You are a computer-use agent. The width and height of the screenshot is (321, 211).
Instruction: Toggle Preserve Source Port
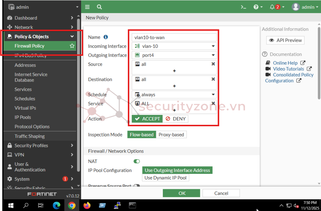(136, 186)
